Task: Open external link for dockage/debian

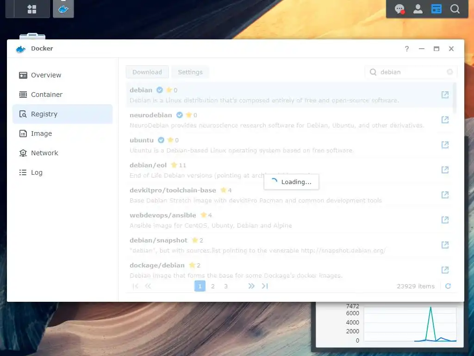Action: 445,270
